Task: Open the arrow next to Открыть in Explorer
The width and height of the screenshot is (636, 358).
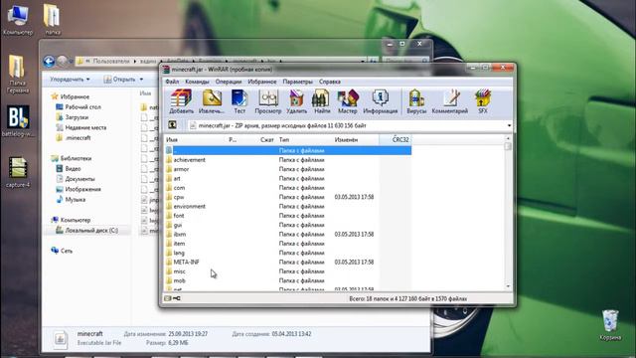Action: (x=141, y=80)
